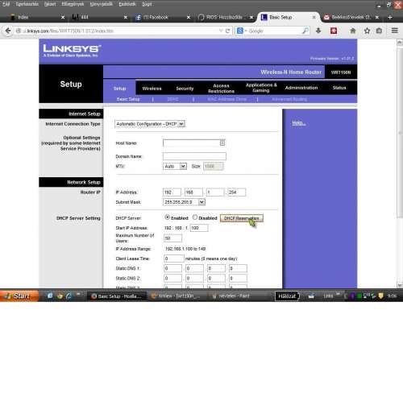Open the Applications & Gaming tab

[261, 88]
